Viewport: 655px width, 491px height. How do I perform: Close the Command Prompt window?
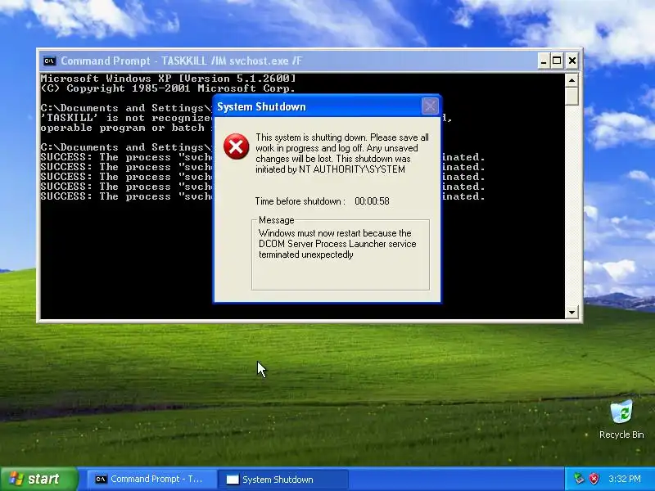pos(571,61)
